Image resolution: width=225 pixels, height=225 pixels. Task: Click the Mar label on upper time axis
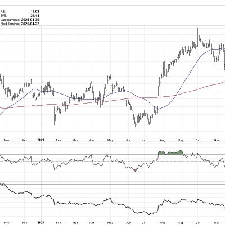pyautogui.click(x=75, y=140)
